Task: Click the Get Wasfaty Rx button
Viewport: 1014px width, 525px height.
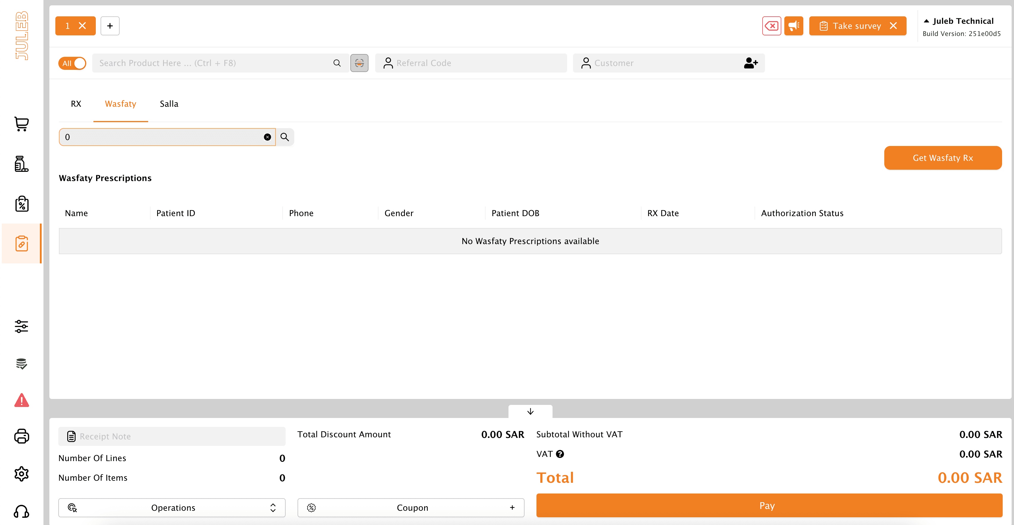Action: (942, 158)
